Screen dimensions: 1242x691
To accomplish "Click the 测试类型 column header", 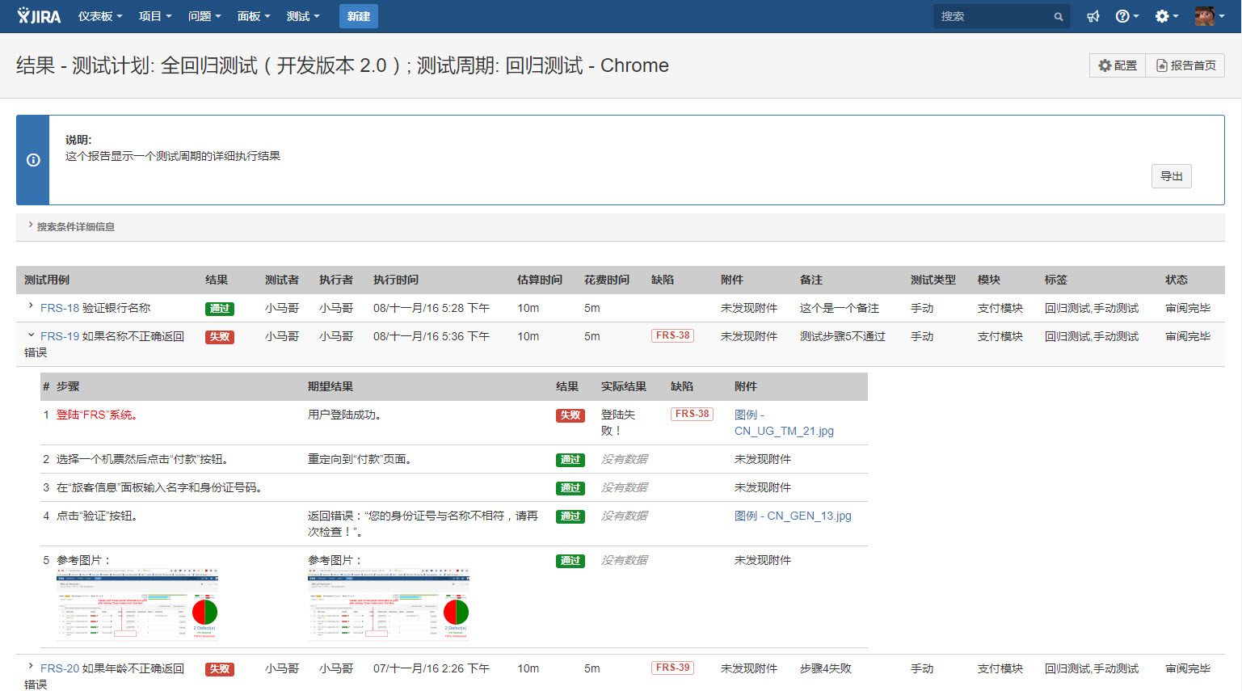I will point(933,280).
